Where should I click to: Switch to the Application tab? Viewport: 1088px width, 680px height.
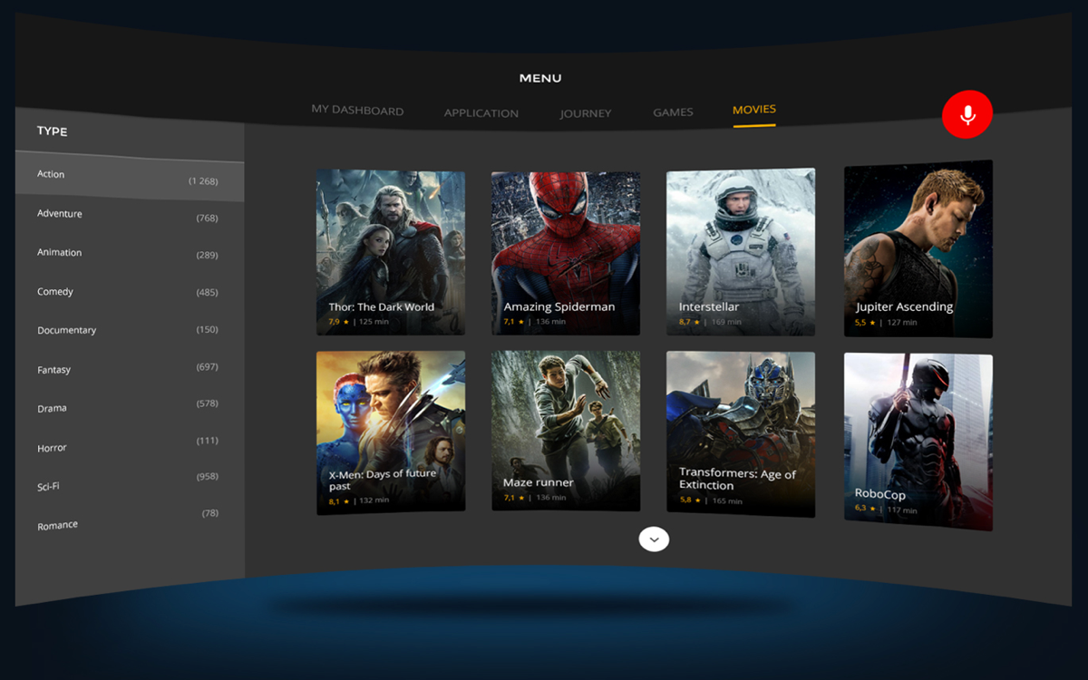[x=481, y=113]
